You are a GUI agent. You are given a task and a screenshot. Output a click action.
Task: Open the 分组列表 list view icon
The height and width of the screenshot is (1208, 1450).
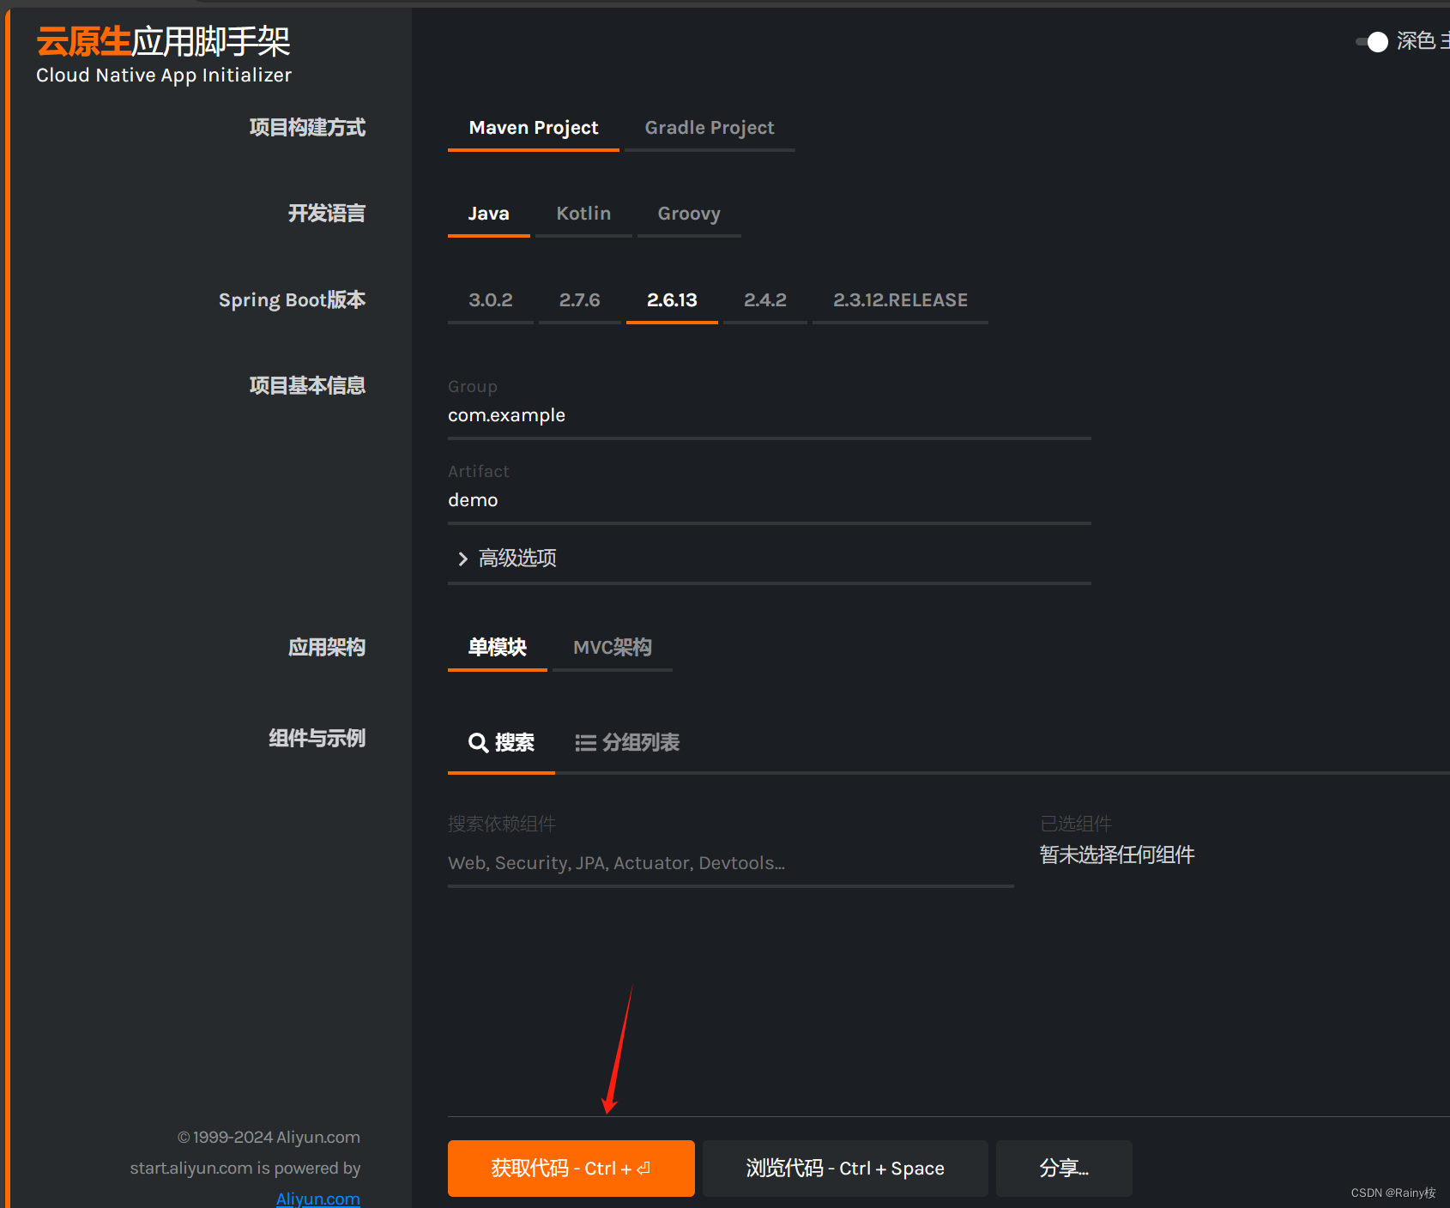(587, 743)
